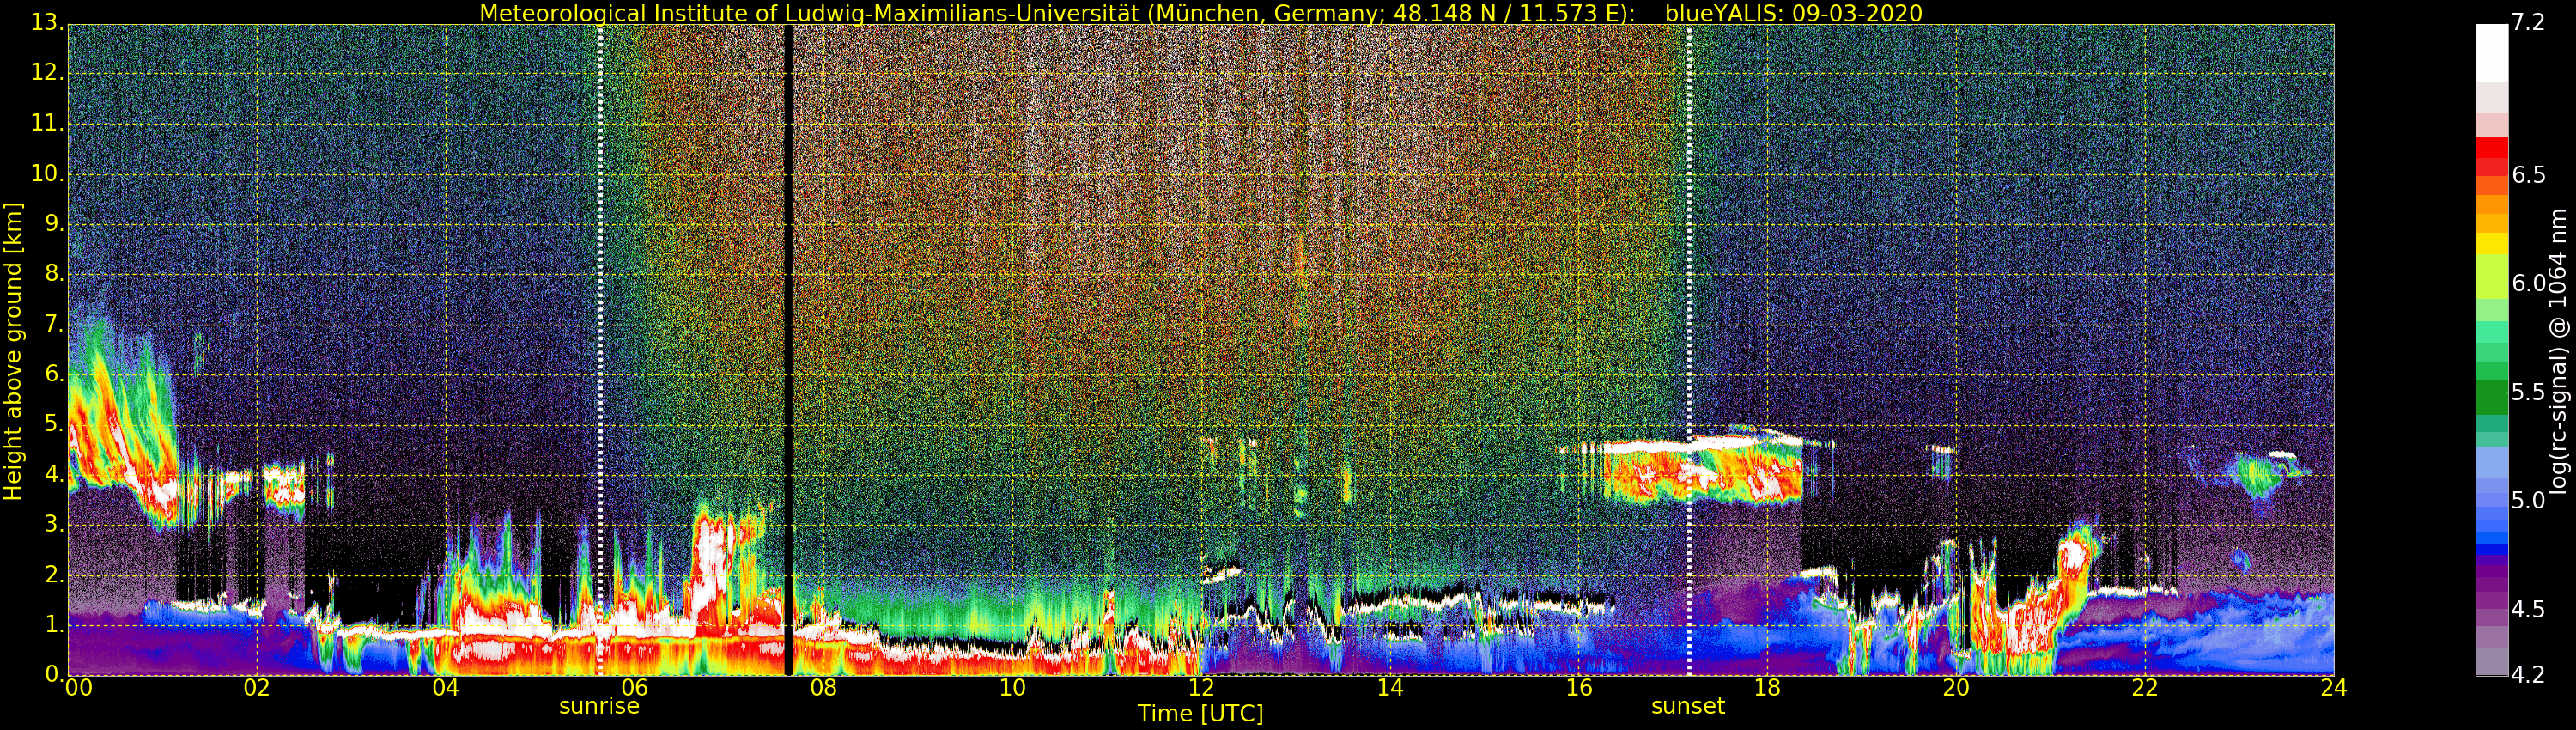The height and width of the screenshot is (730, 2576).
Task: Click the 'Time [UTC]' axis label
Action: coord(1200,714)
